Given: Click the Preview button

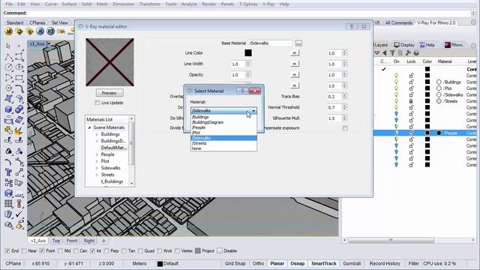Looking at the screenshot, I should point(109,93).
